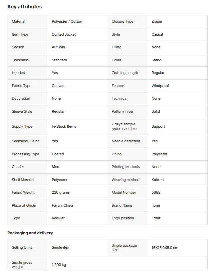Select the Polyester / Cotton material value
This screenshot has width=215, height=271.
[67, 21]
